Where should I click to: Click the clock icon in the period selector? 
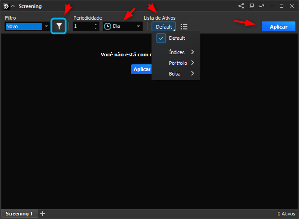click(108, 26)
